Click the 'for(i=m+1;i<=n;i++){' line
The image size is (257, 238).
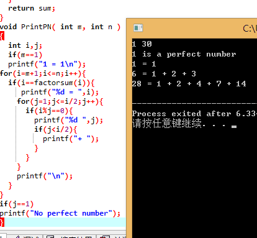pos(43,73)
